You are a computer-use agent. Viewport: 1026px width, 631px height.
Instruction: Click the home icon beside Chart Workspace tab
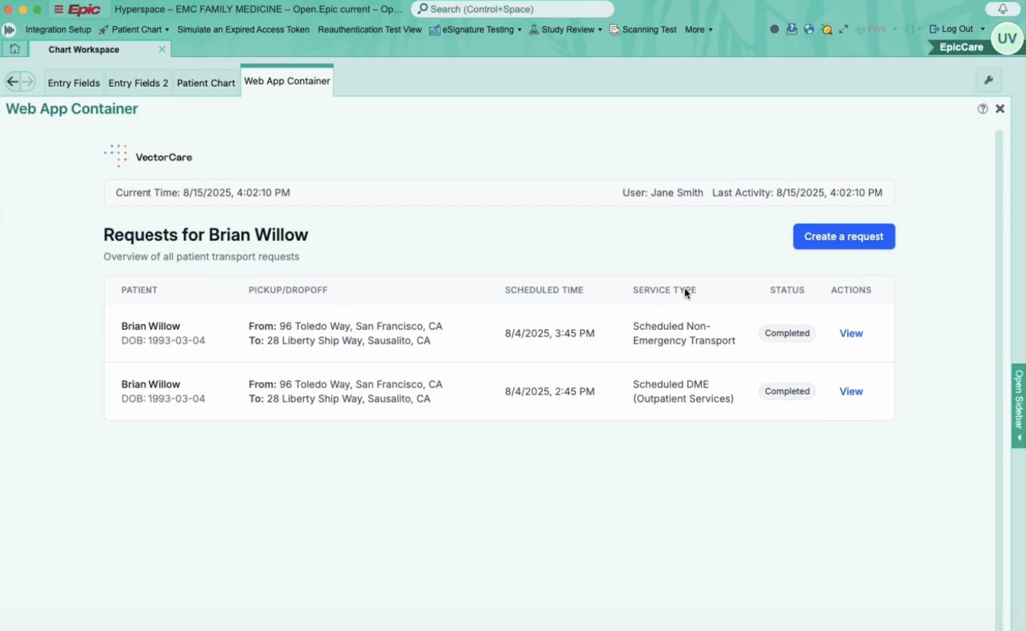click(x=14, y=48)
